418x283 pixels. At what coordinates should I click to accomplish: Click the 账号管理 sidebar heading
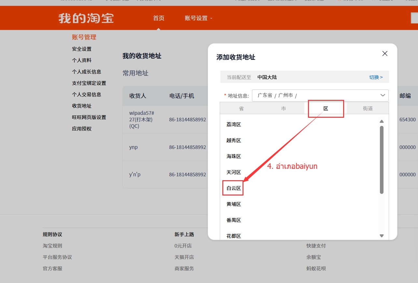point(84,37)
